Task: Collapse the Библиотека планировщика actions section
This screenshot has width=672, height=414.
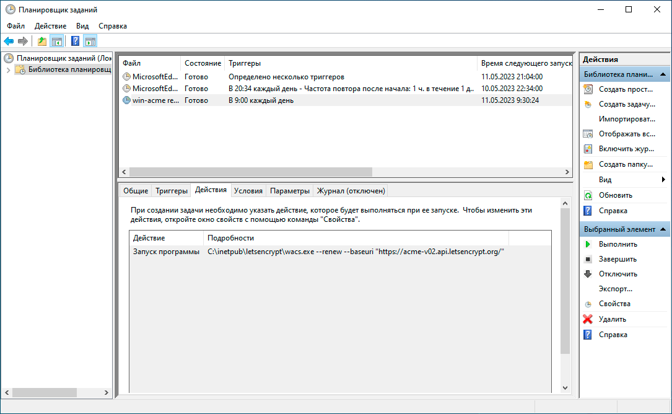Action: tap(663, 74)
